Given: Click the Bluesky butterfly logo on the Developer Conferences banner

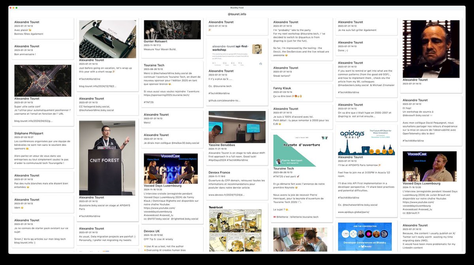Looking at the screenshot, I should point(363,246).
